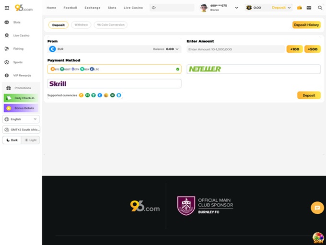The image size is (326, 245).
Task: Switch to Light theme
Action: pyautogui.click(x=31, y=140)
